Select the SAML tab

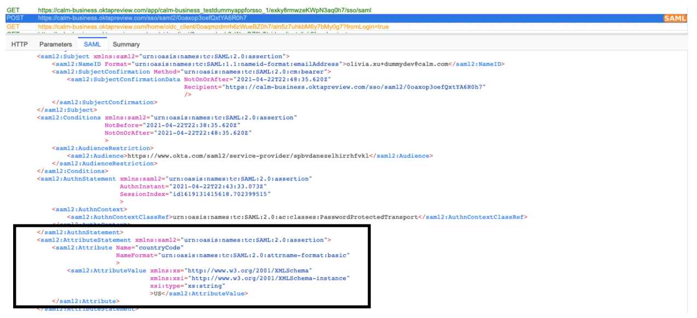click(x=92, y=44)
